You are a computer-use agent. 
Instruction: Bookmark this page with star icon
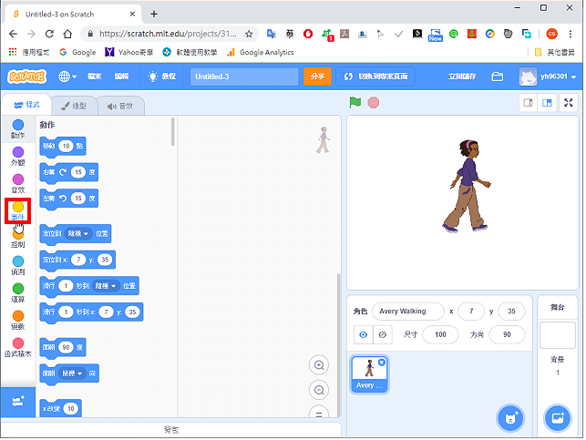[249, 34]
